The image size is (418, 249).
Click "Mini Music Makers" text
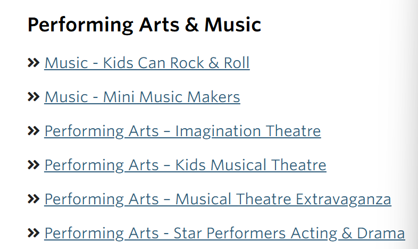(x=171, y=97)
